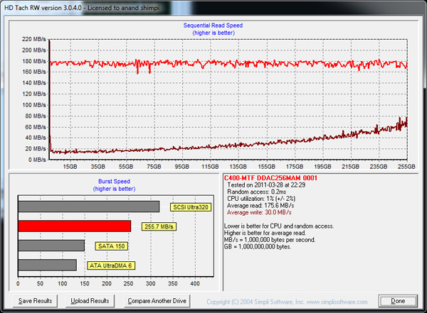Click the 115GB axis label
427x313 pixels.
point(210,167)
